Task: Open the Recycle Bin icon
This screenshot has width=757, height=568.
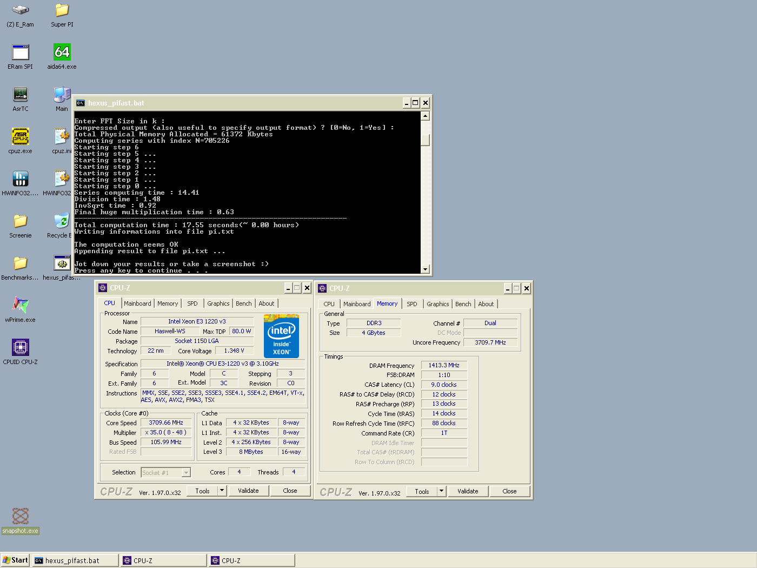Action: tap(62, 221)
